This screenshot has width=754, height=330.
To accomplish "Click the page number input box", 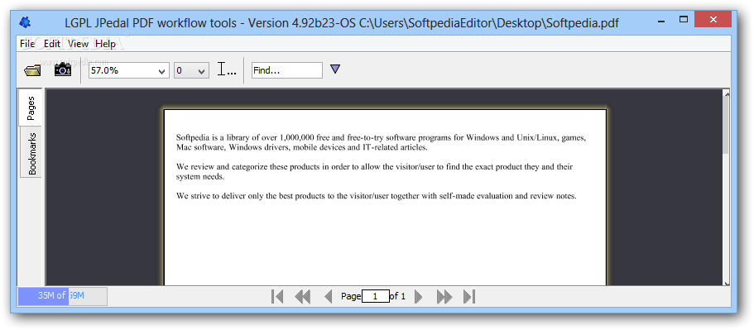I will pos(376,296).
